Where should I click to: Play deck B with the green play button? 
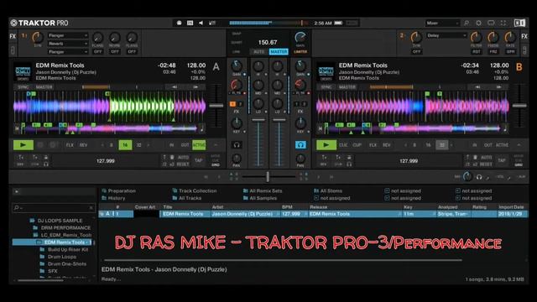click(326, 145)
